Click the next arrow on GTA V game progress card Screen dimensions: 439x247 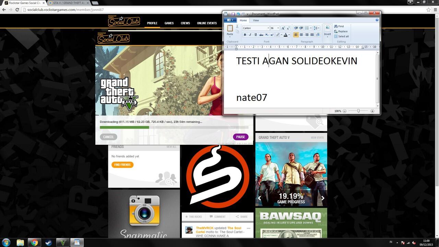323,198
